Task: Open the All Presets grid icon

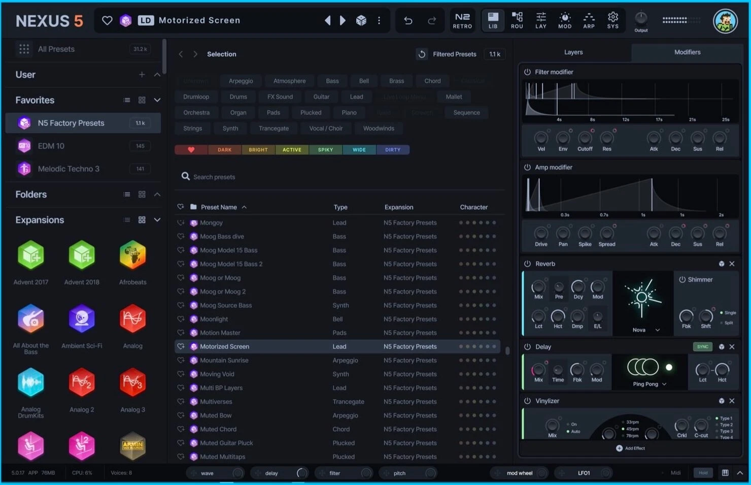Action: [x=24, y=49]
